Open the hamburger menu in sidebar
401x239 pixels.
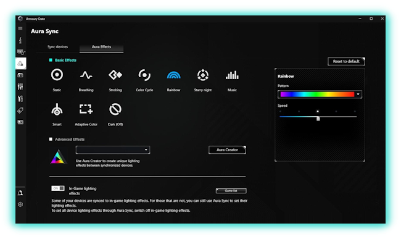20,28
